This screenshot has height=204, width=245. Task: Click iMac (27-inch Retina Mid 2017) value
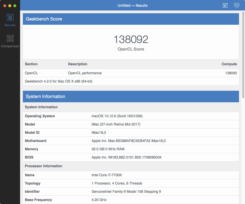click(116, 124)
